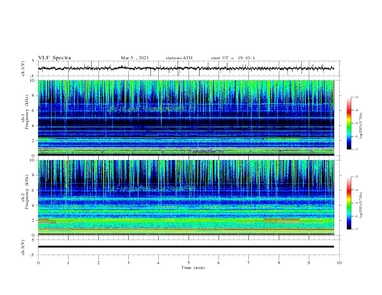Click time axis tick label "2"

coord(98,263)
